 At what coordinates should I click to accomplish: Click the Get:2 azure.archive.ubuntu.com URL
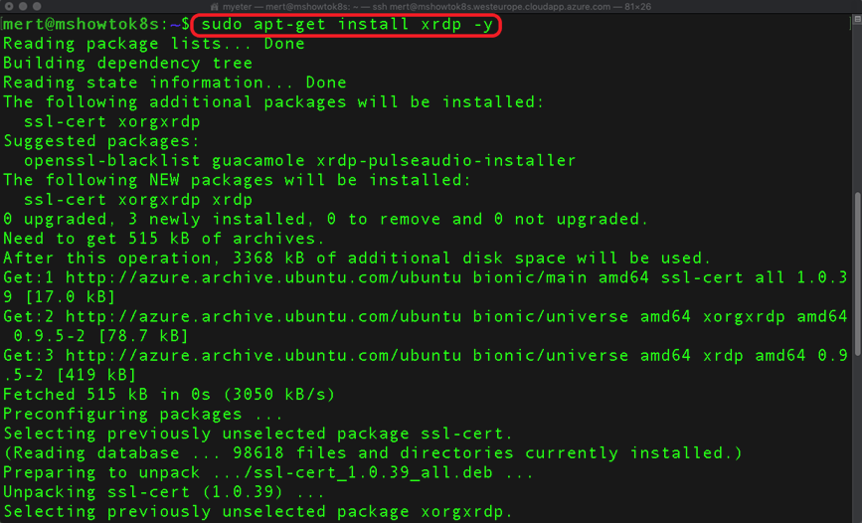[263, 316]
